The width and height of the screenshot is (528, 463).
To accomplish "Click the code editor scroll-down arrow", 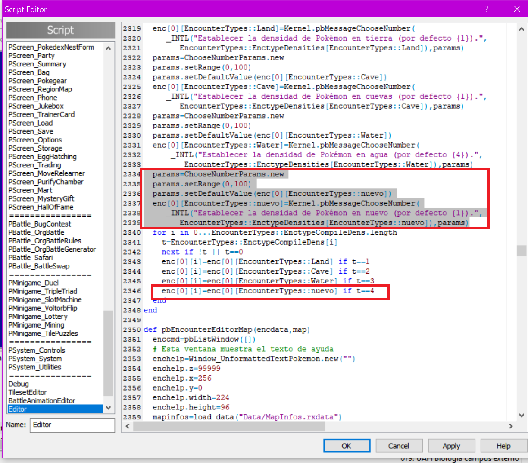I will point(522,416).
